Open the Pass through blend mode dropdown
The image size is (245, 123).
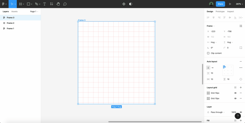click(x=218, y=112)
